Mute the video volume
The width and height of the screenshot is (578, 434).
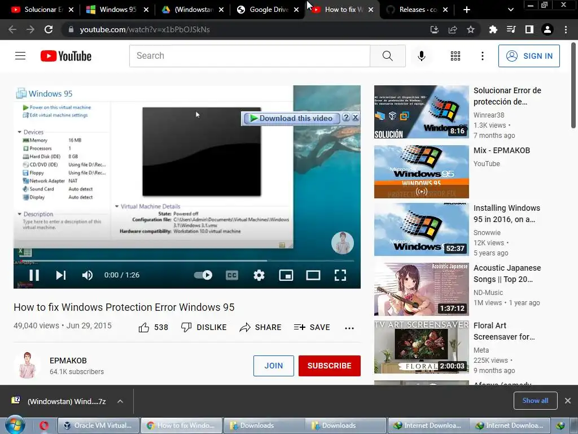[x=87, y=275]
